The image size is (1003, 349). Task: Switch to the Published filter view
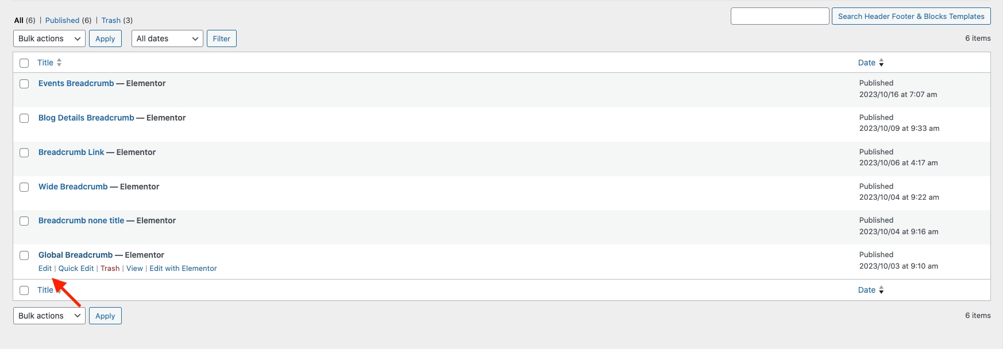(62, 20)
